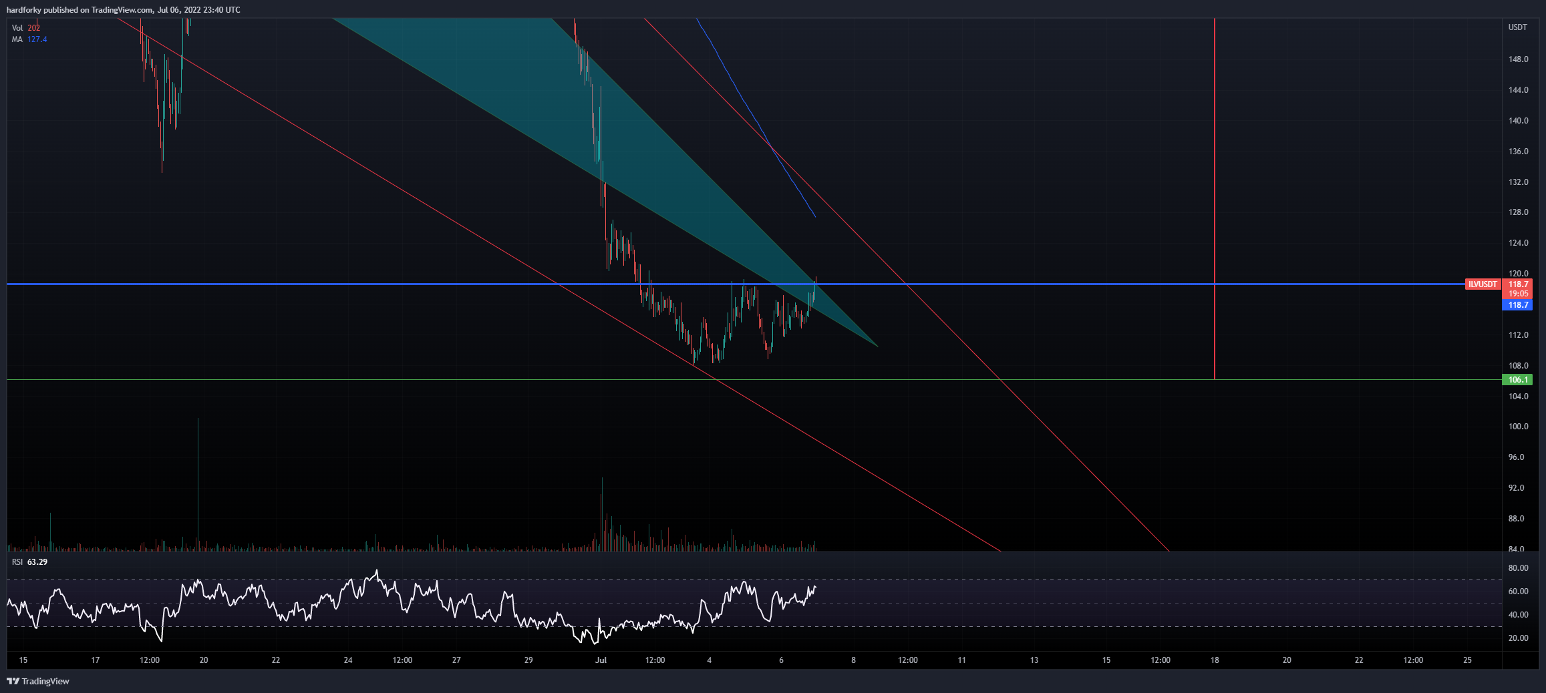Viewport: 1546px width, 693px height.
Task: Click the 80.00 RSI axis label
Action: pyautogui.click(x=1518, y=568)
